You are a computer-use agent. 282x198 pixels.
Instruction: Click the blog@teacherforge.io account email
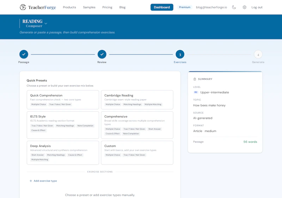(x=211, y=7)
